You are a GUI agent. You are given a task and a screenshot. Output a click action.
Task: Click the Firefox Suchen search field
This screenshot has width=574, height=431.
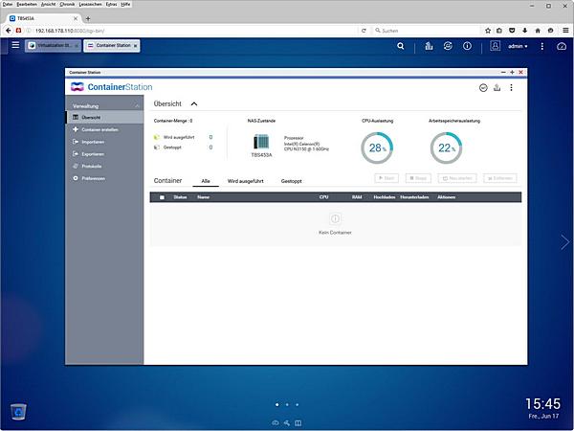click(427, 31)
